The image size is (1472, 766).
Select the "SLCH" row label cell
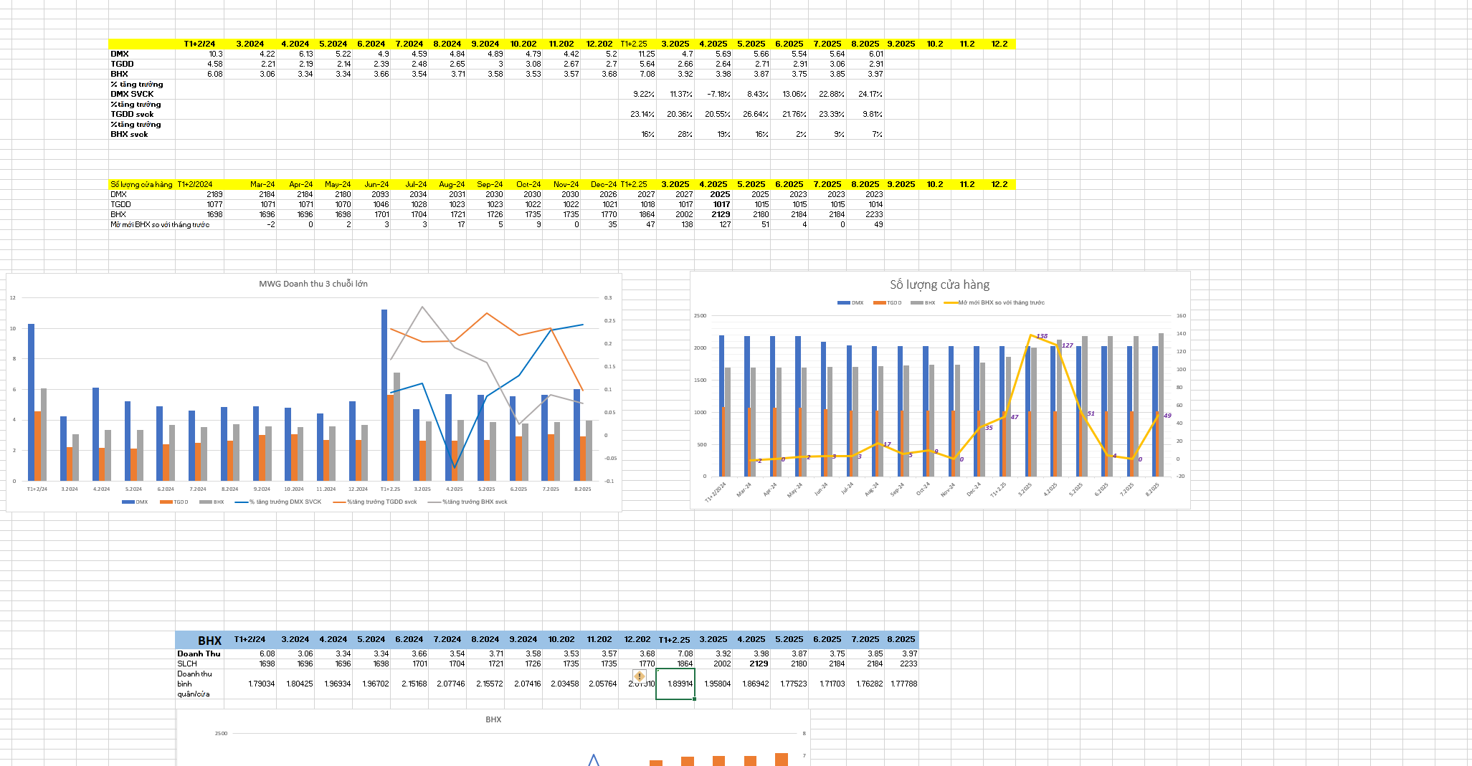coord(199,664)
